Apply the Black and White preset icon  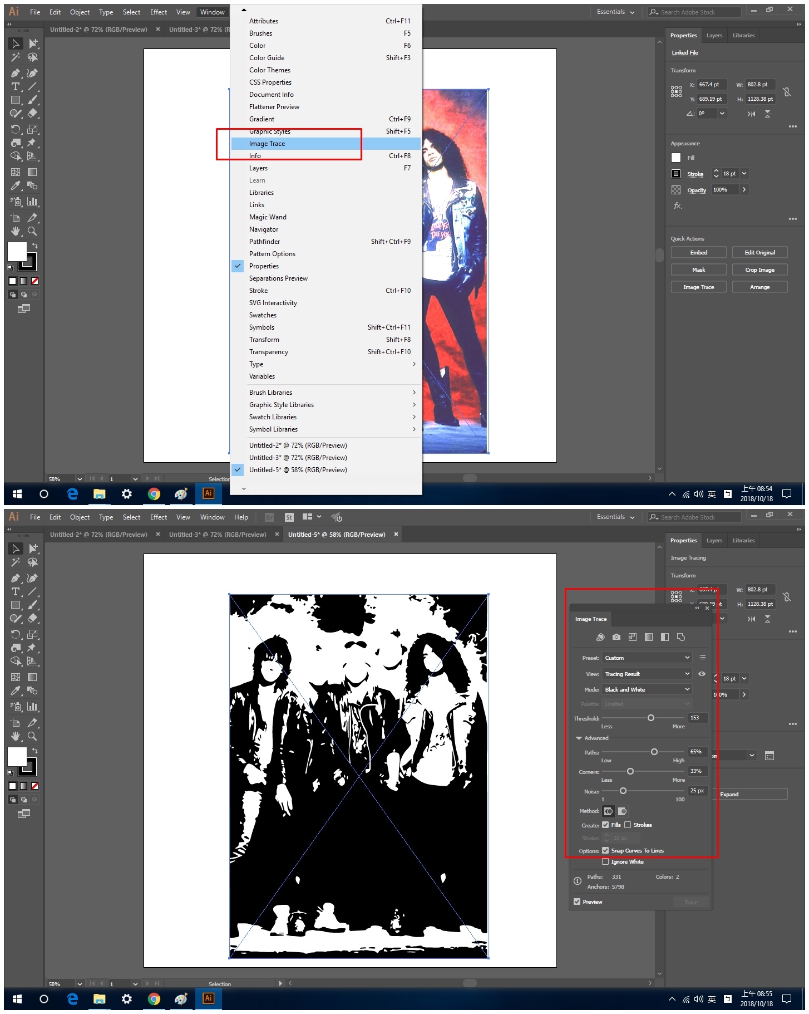coord(665,637)
